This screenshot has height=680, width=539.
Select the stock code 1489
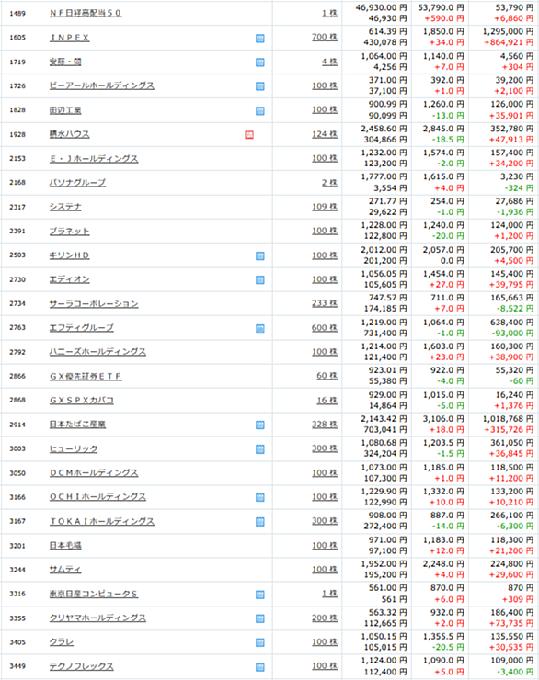click(17, 14)
